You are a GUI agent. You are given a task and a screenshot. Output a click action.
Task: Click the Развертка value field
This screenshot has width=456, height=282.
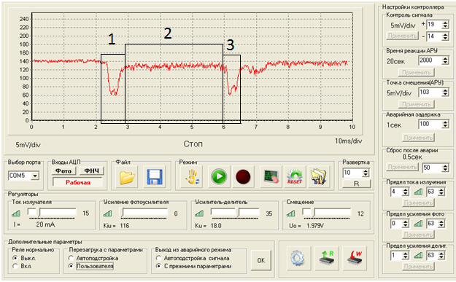point(352,173)
